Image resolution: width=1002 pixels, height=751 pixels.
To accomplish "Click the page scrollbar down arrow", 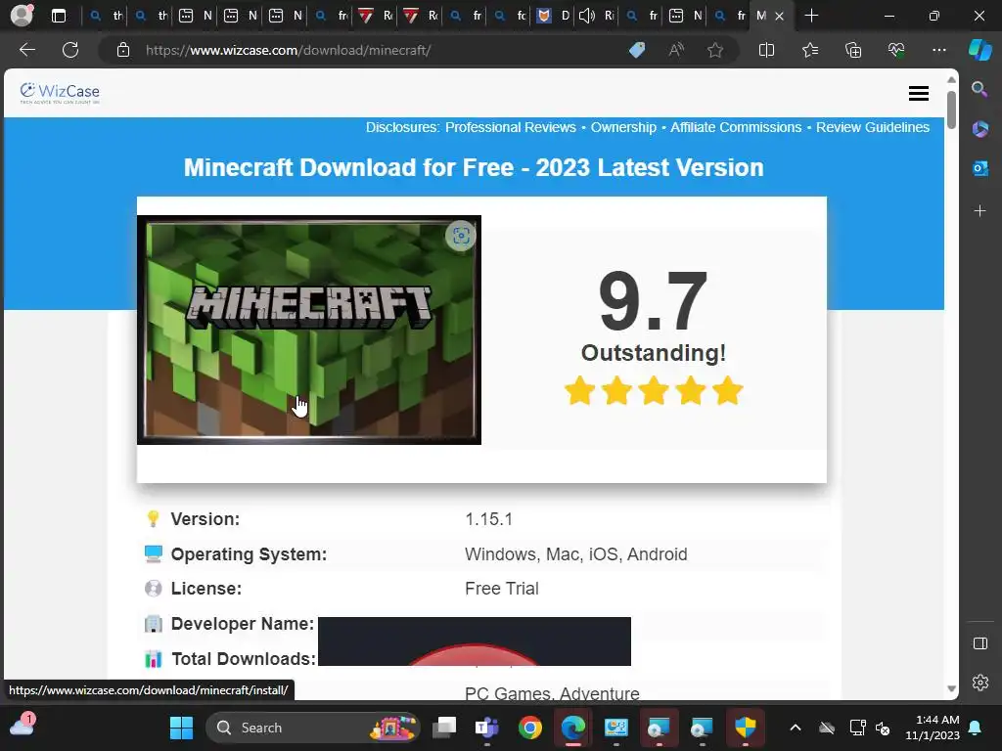I will tap(951, 688).
